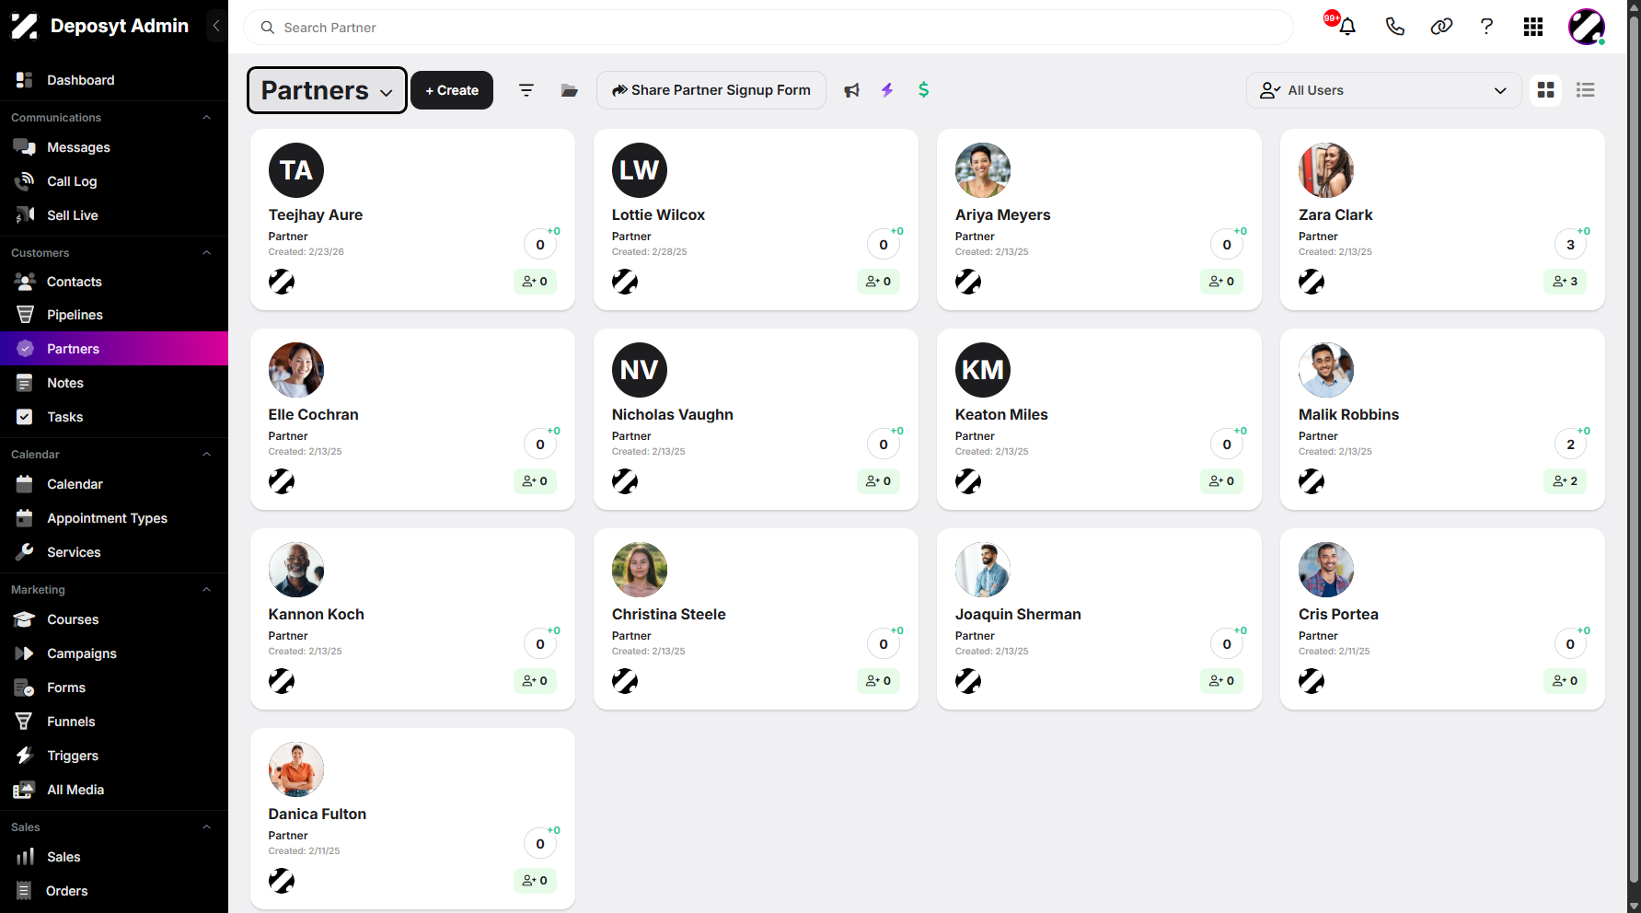This screenshot has height=913, width=1641.
Task: Click the purple lightning bolt icon
Action: click(x=887, y=90)
